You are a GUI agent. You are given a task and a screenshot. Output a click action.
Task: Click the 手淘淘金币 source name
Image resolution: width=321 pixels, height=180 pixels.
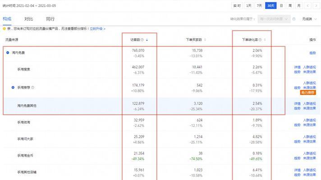tap(25, 156)
